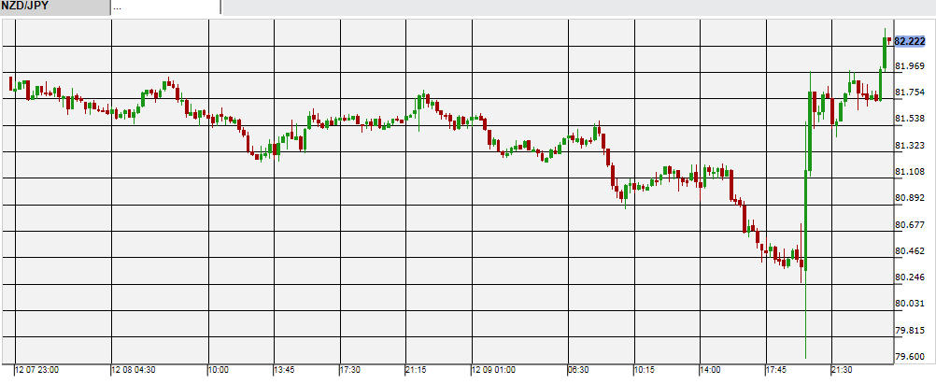The width and height of the screenshot is (936, 384).
Task: Click the 81.108 price axis label
Action: coord(909,172)
